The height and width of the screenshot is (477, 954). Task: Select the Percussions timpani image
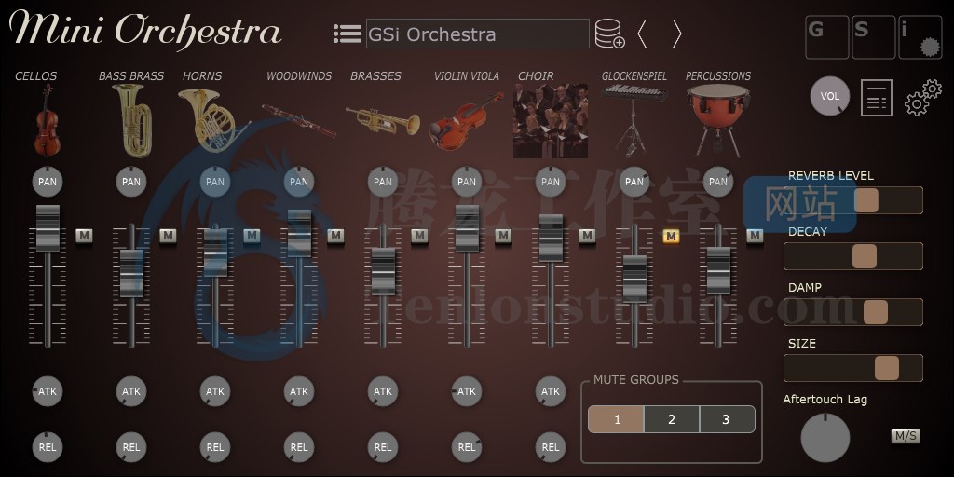coord(718,120)
